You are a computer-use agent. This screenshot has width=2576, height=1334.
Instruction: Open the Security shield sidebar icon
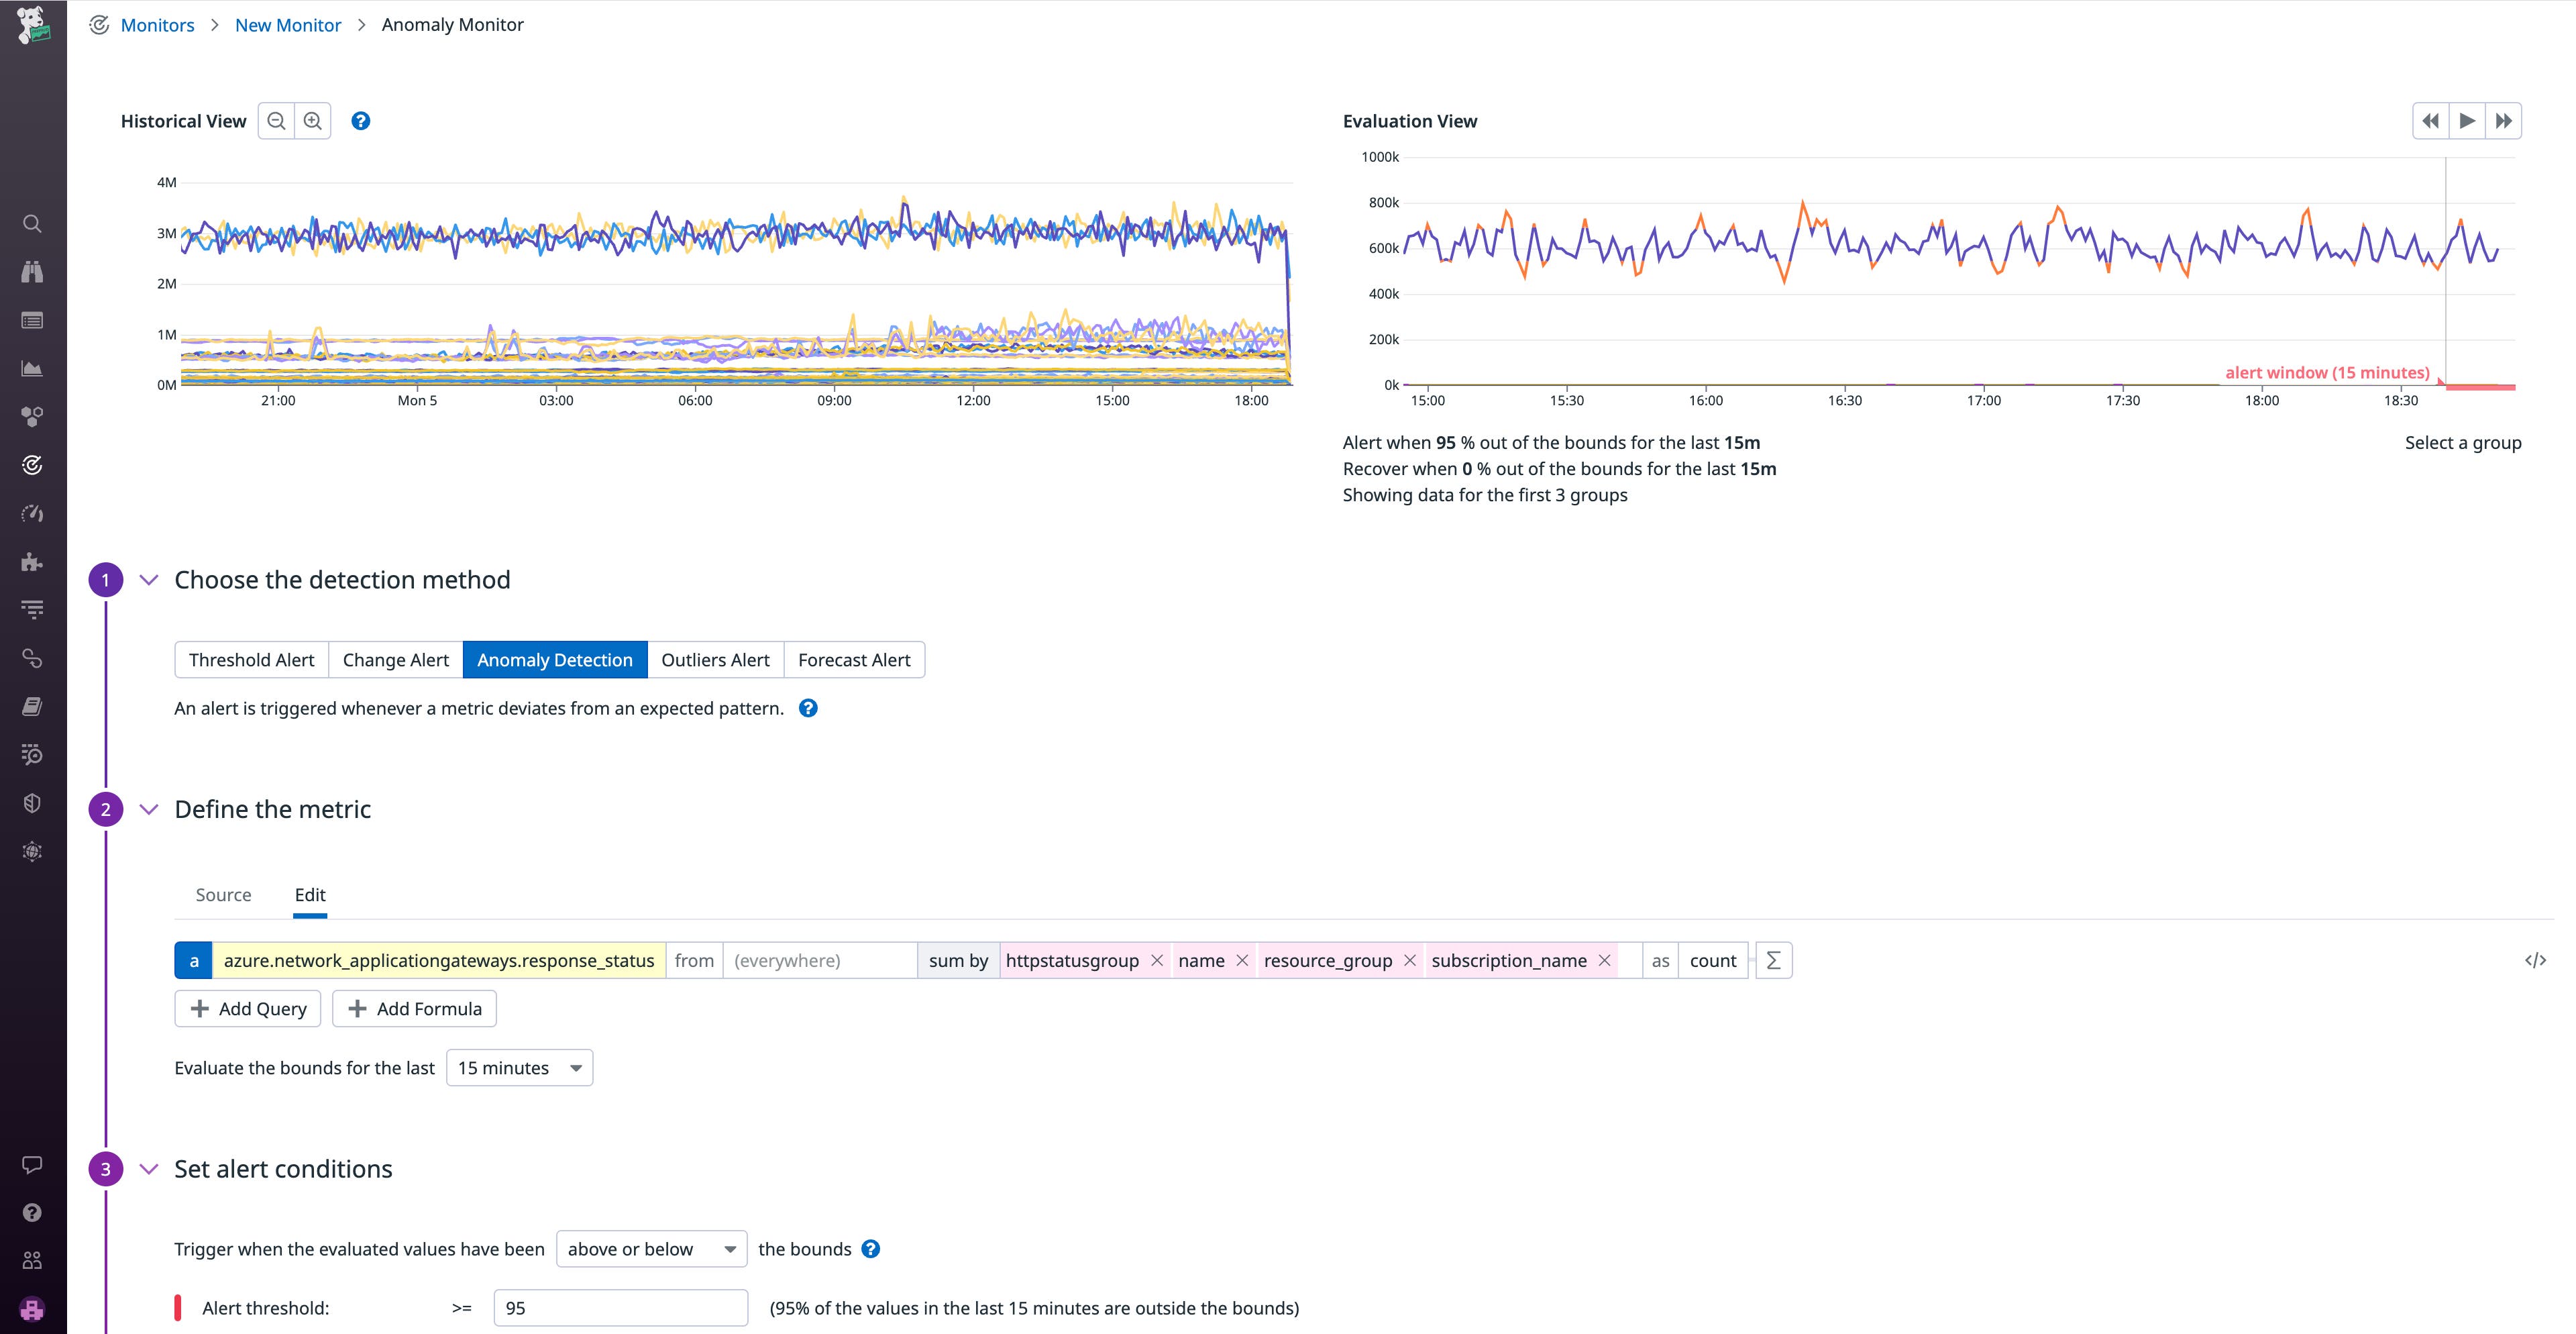[32, 802]
